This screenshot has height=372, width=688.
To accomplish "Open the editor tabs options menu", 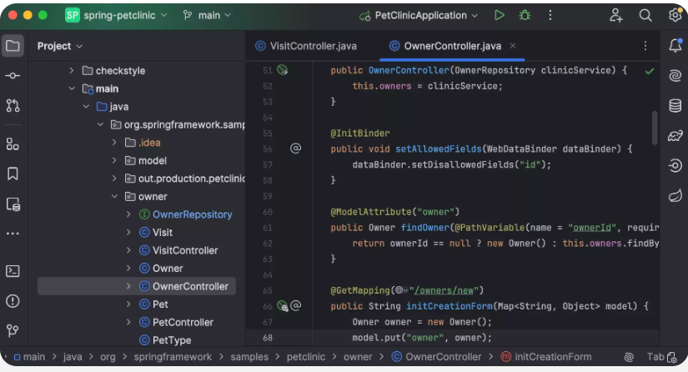I will (645, 46).
